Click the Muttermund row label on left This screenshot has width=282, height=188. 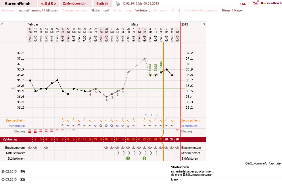click(17, 126)
